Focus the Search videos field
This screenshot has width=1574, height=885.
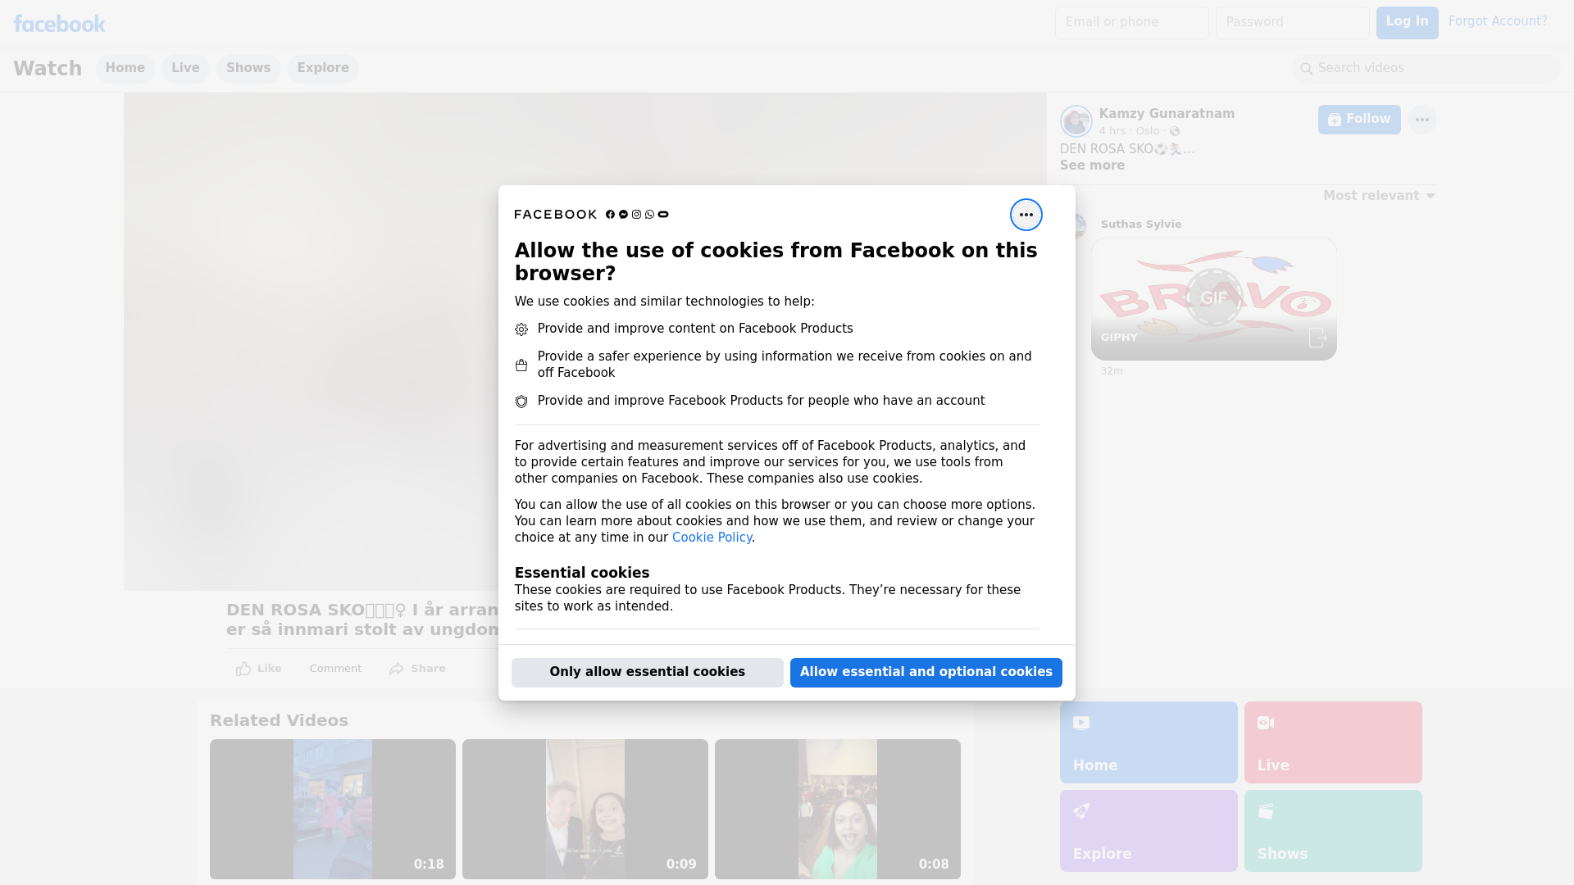(x=1426, y=69)
